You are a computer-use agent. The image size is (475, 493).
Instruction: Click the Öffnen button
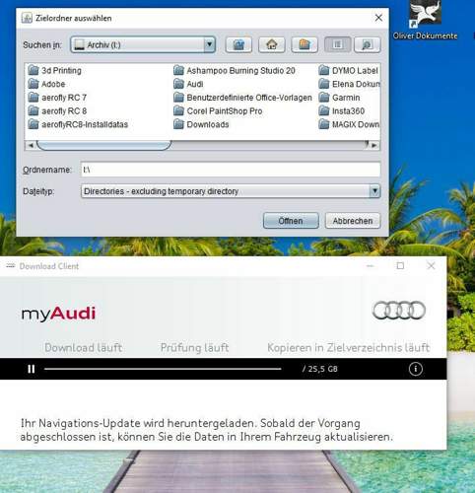[291, 221]
